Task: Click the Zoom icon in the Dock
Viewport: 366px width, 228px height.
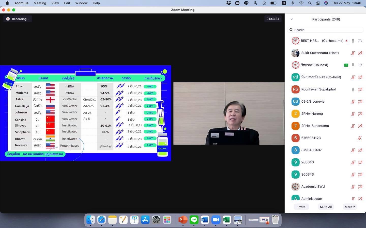Action: (x=216, y=220)
